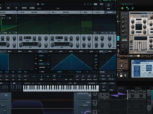Click the envelope zoom up arrow
This screenshot has height=114, width=153.
point(36,59)
